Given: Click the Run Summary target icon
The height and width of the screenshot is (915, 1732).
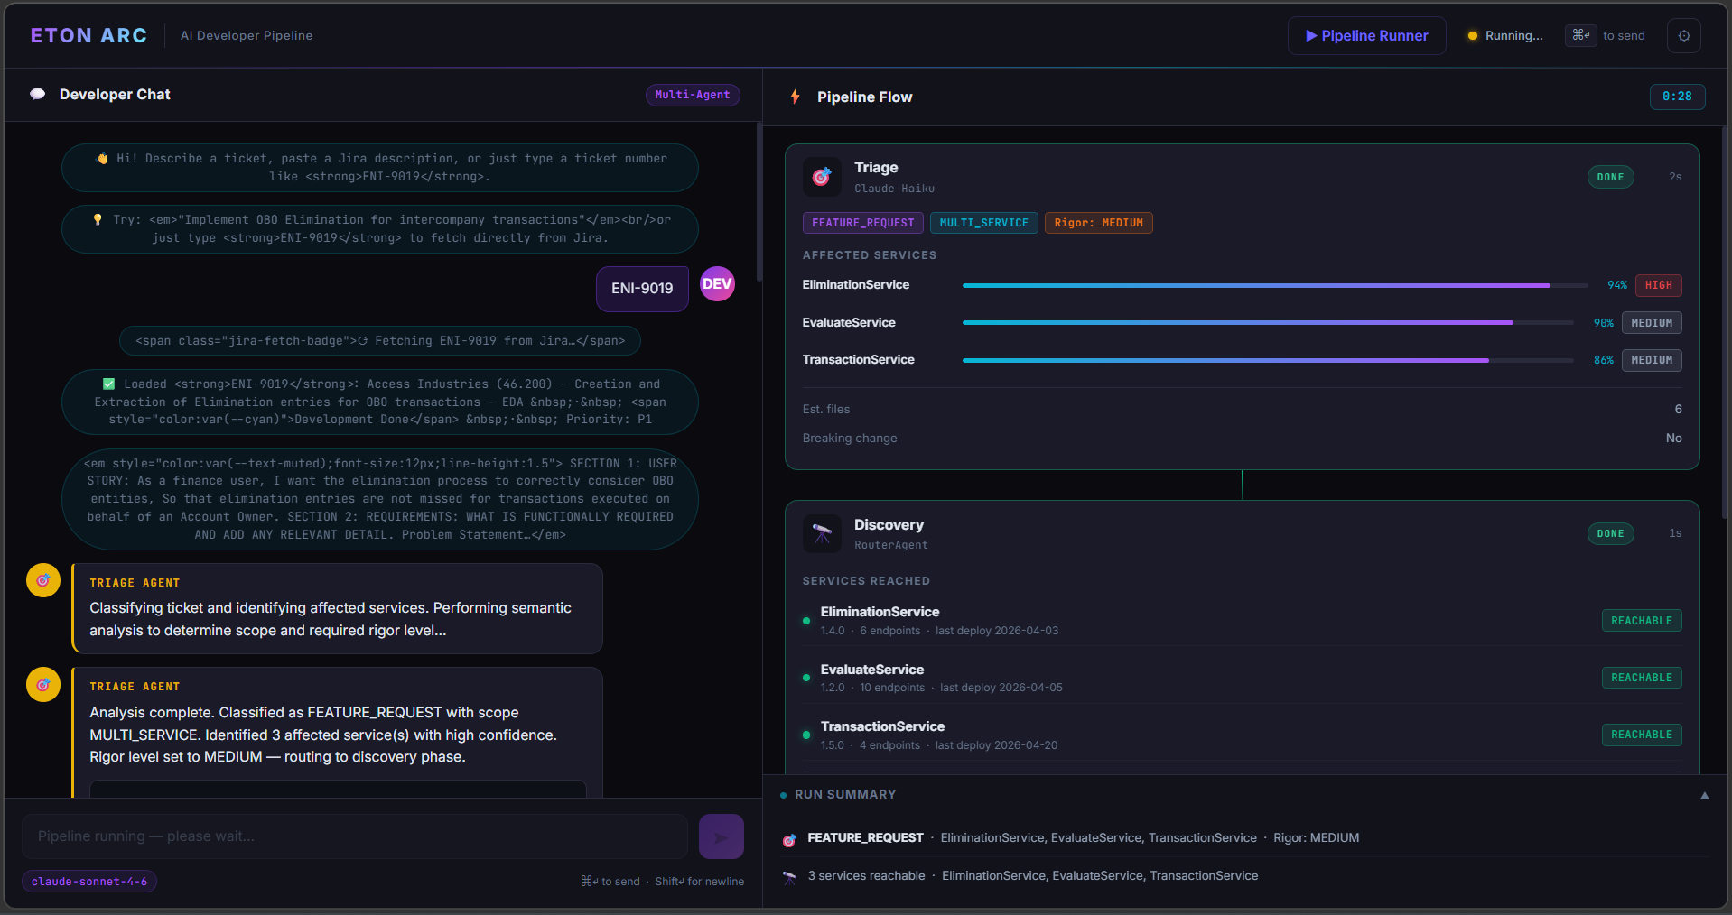Looking at the screenshot, I should pyautogui.click(x=789, y=839).
